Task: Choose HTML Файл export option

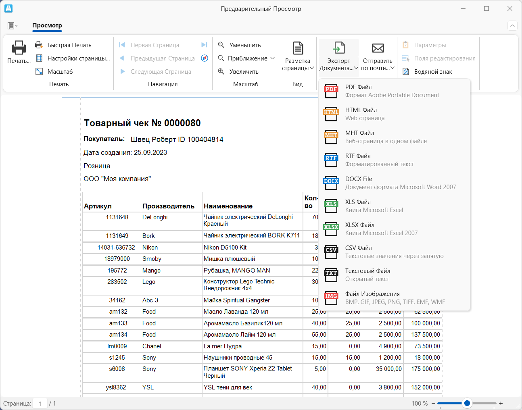Action: (395, 114)
